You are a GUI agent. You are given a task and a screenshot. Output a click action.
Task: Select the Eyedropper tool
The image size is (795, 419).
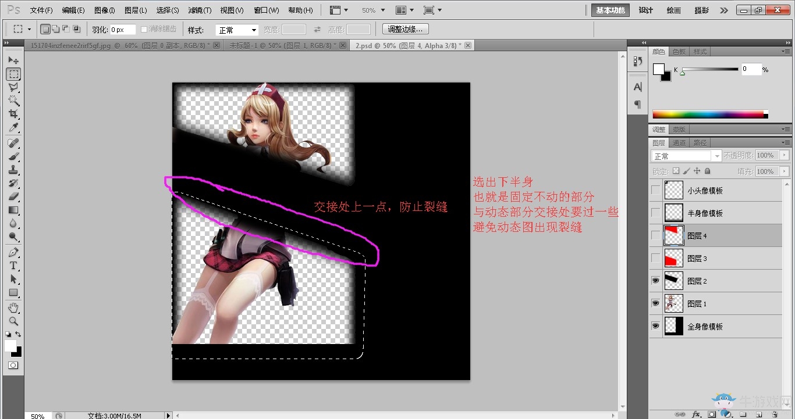pyautogui.click(x=13, y=128)
